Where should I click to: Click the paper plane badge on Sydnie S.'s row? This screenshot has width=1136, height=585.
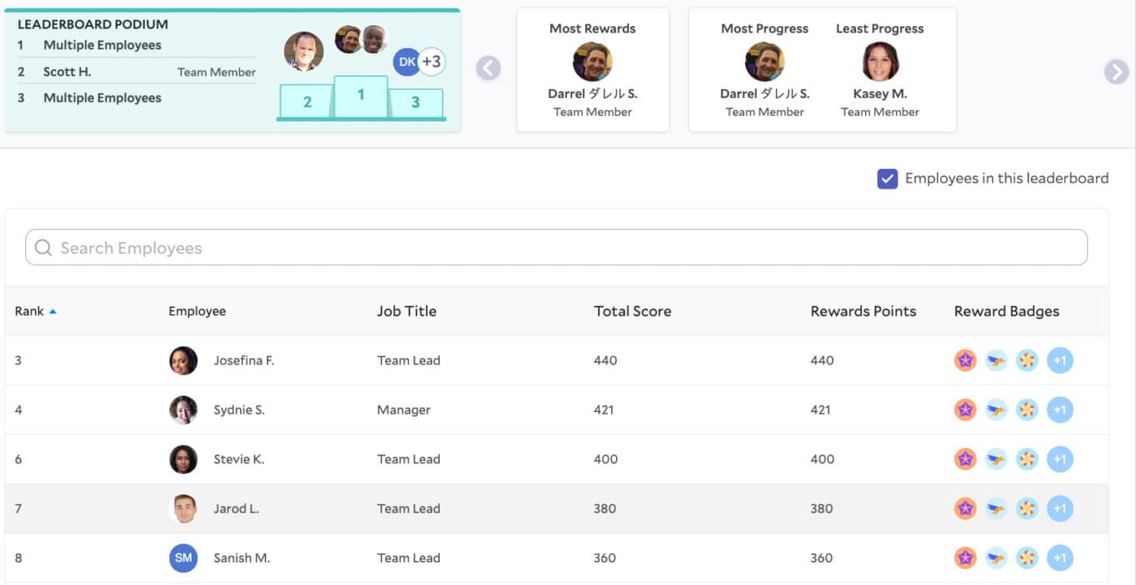pos(996,409)
